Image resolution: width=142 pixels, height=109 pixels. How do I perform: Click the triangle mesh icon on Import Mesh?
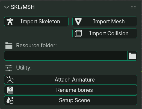click(78, 21)
